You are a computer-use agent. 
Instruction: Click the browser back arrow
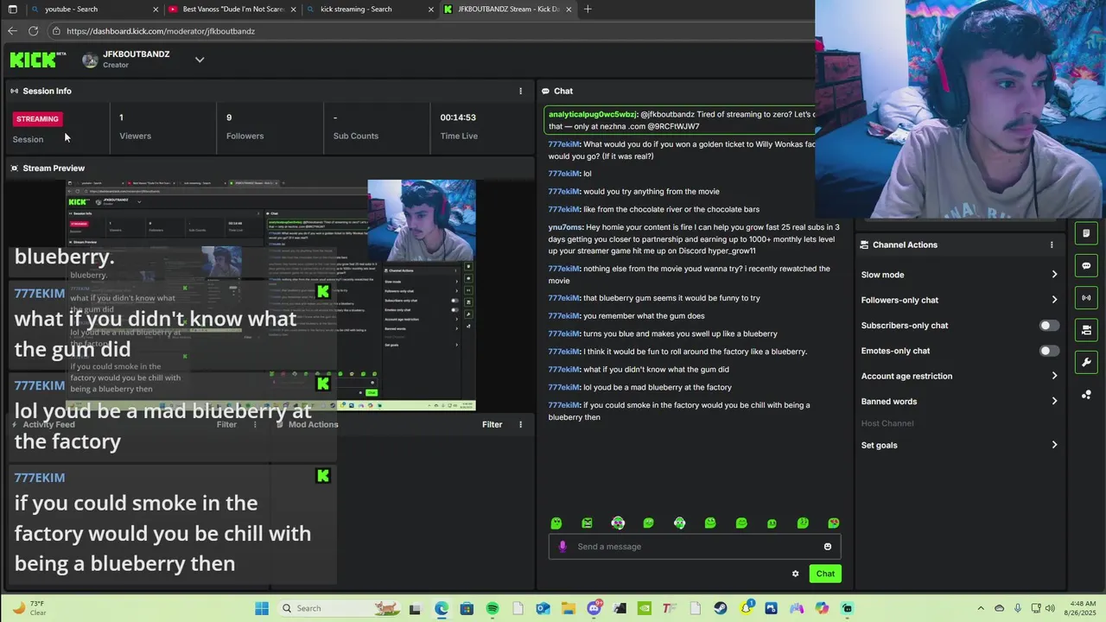pyautogui.click(x=12, y=31)
